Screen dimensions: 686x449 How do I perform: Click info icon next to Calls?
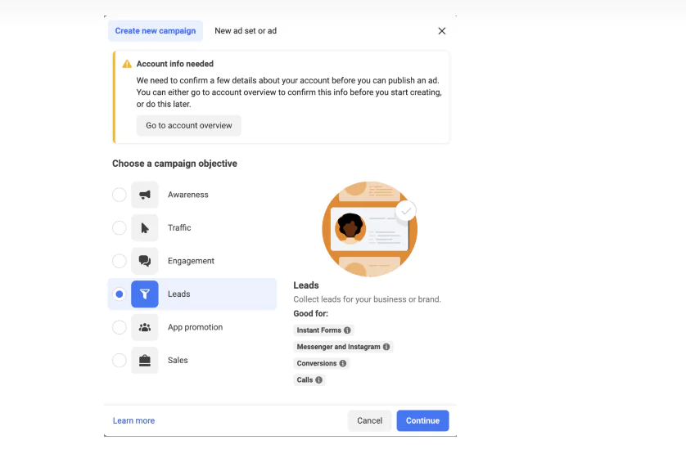click(x=319, y=380)
